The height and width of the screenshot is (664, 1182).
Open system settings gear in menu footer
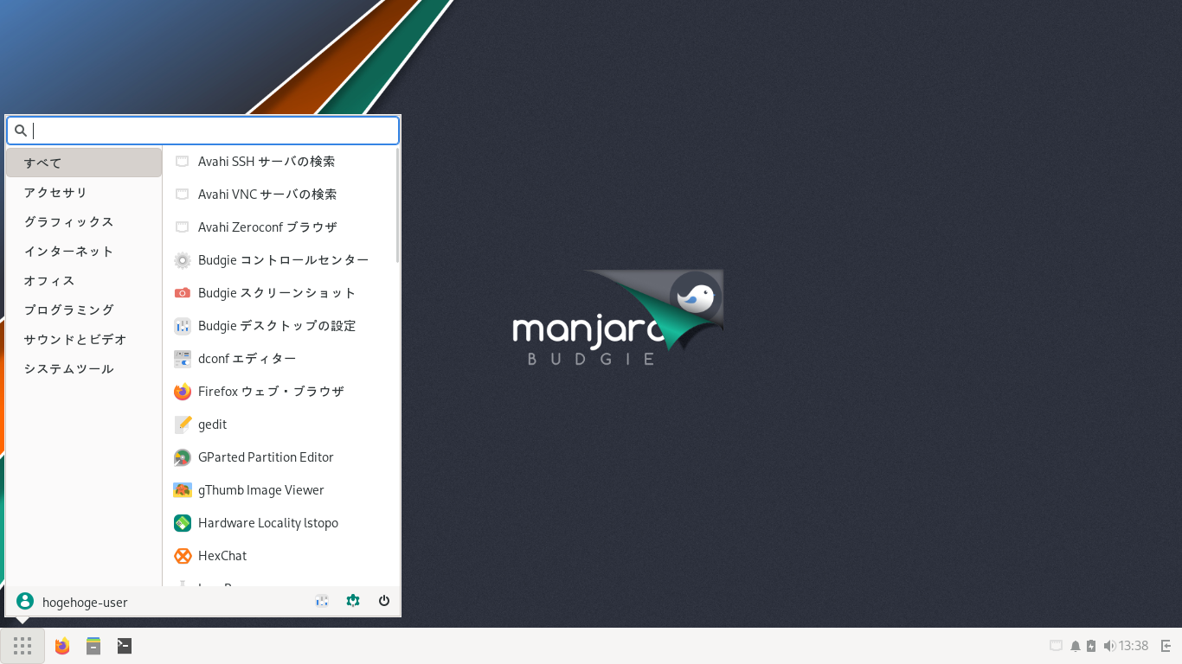coord(353,601)
